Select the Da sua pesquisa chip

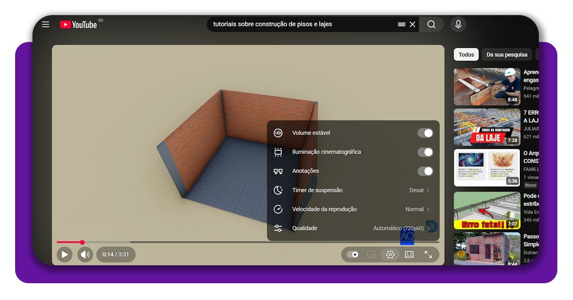507,55
